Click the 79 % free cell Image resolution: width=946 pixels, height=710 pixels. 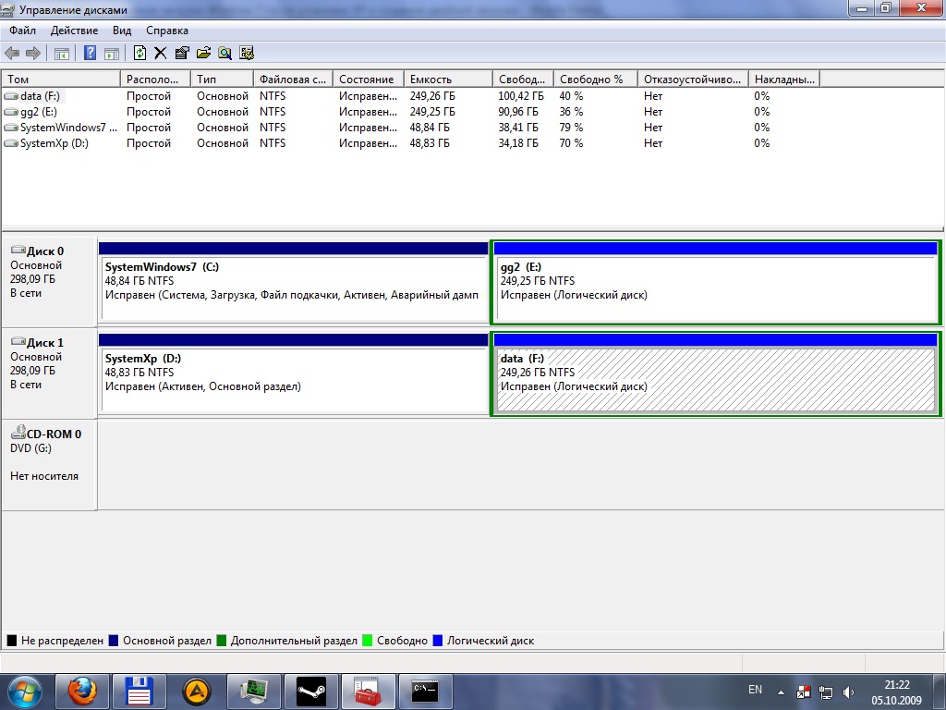pyautogui.click(x=571, y=128)
